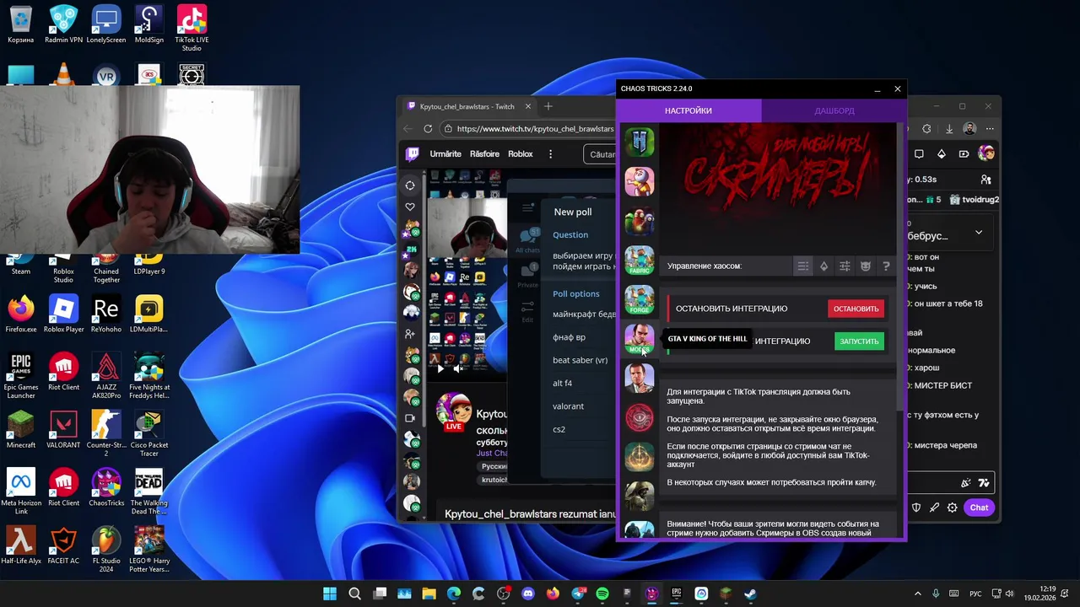This screenshot has width=1080, height=607.
Task: Open Discord from the taskbar
Action: pos(528,594)
